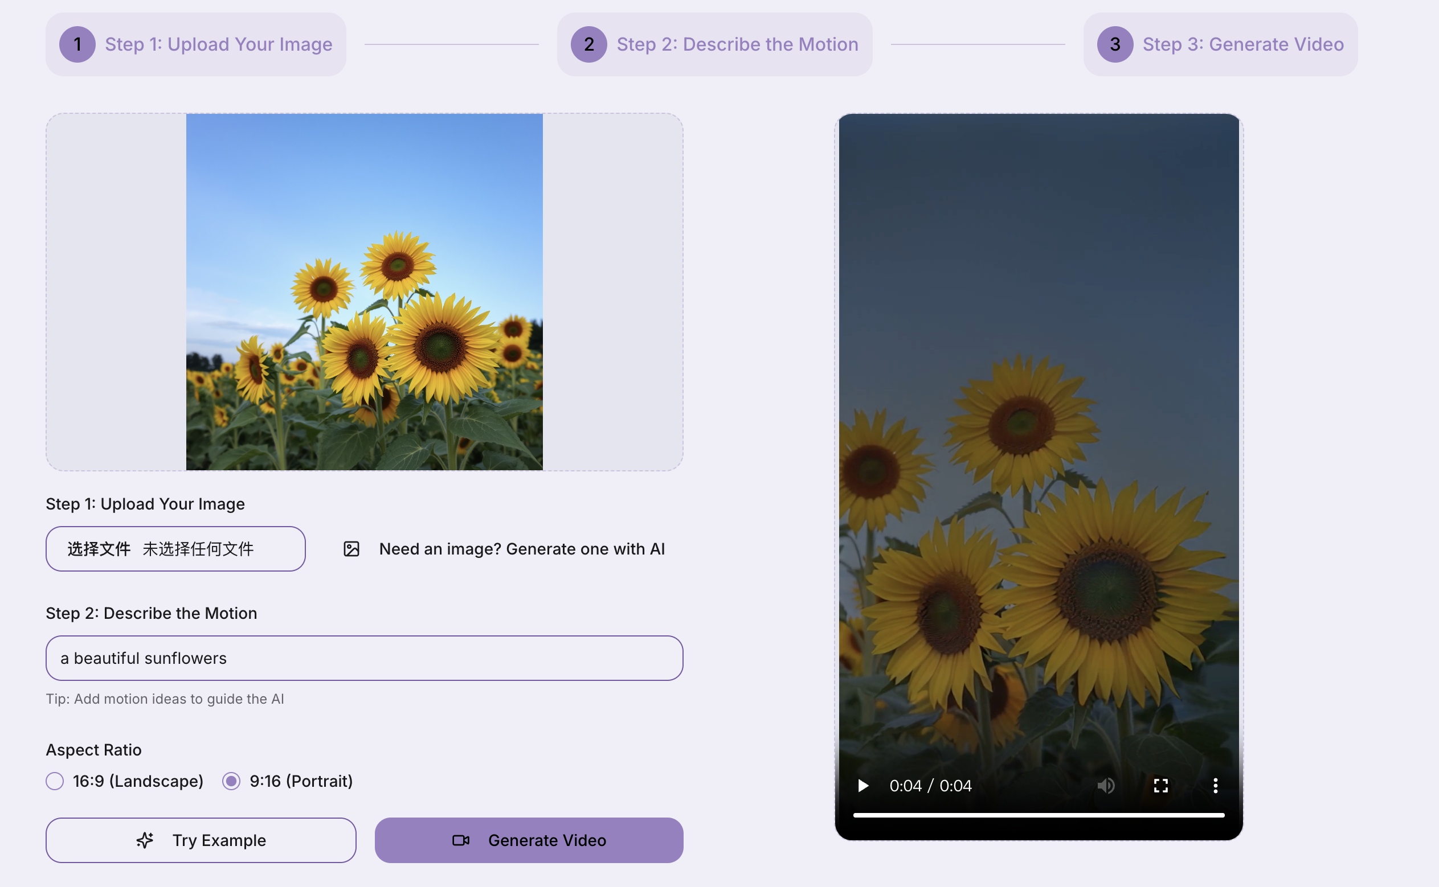The height and width of the screenshot is (887, 1439).
Task: Go to Step 1: Upload Your Image tab
Action: 218,44
